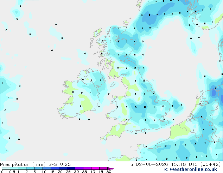223x173 pixels.
Task: Click the 2–5 mm legend color swatch
Action: 30,168
